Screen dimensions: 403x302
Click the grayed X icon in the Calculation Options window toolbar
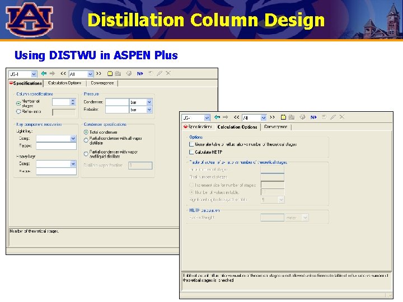point(342,117)
